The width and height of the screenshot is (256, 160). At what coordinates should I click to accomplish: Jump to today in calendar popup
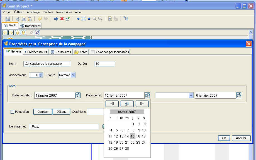coord(127,104)
